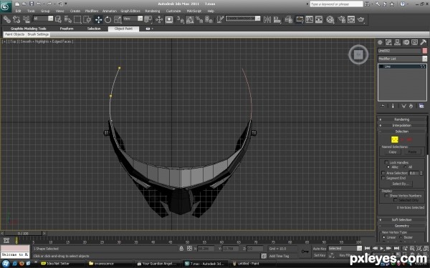Select the Alike radio button

click(388, 167)
